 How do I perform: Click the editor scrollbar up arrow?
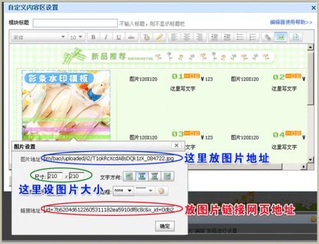click(x=311, y=47)
